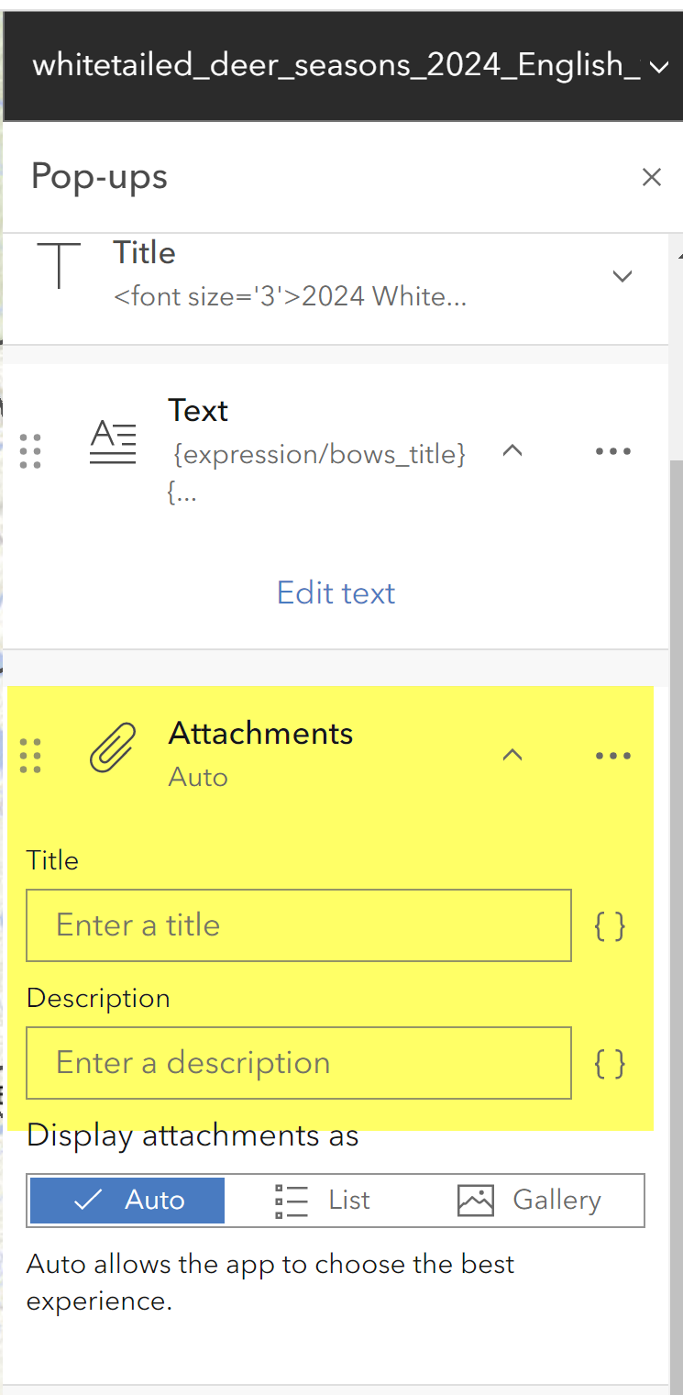The height and width of the screenshot is (1395, 683).
Task: Open the Attachments options (three dots) menu
Action: [613, 756]
